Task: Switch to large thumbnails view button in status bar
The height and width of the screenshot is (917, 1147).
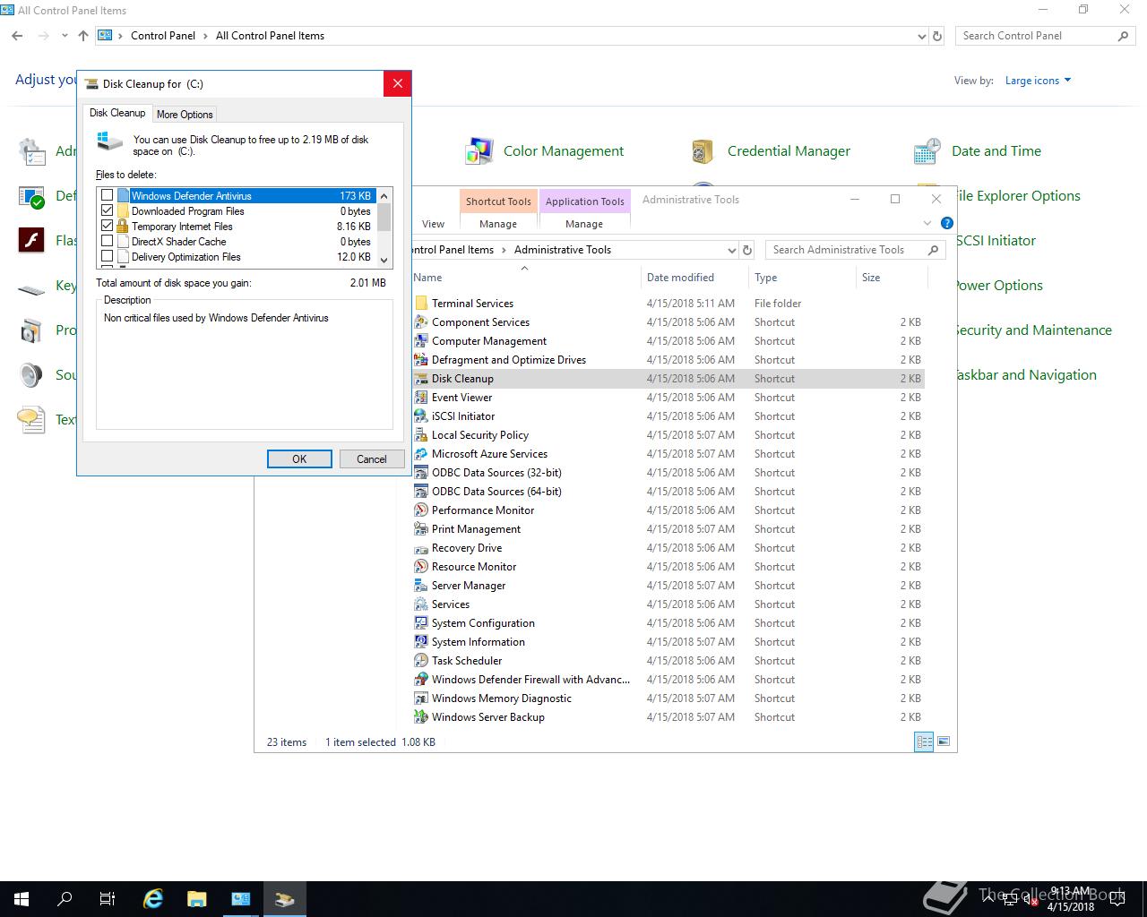Action: pos(942,741)
